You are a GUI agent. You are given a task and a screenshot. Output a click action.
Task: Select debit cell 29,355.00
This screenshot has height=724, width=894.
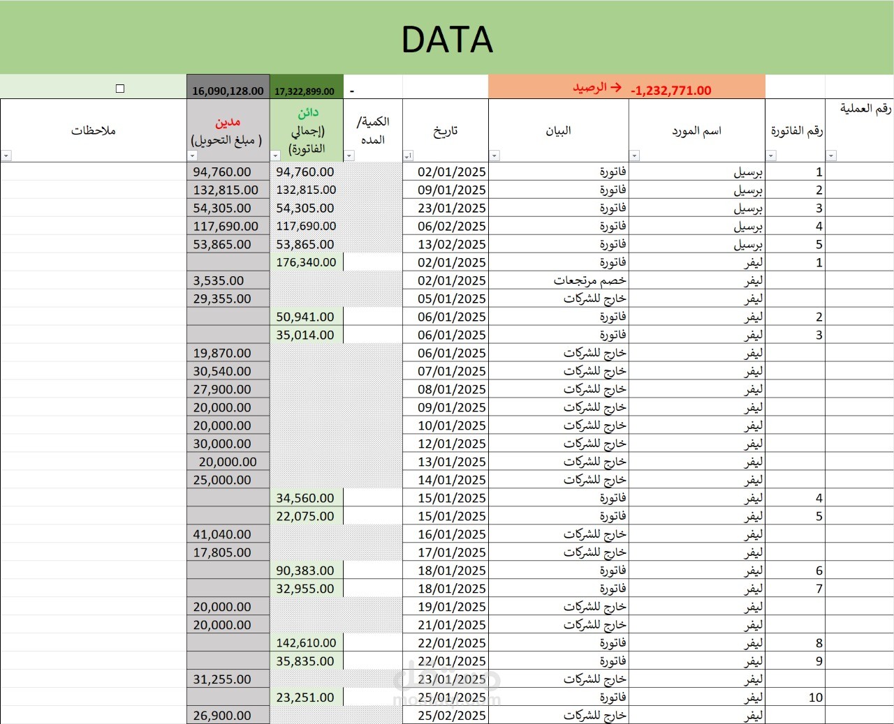[x=228, y=299]
